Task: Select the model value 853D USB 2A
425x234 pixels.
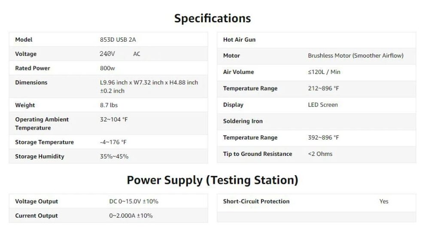Action: coord(118,40)
